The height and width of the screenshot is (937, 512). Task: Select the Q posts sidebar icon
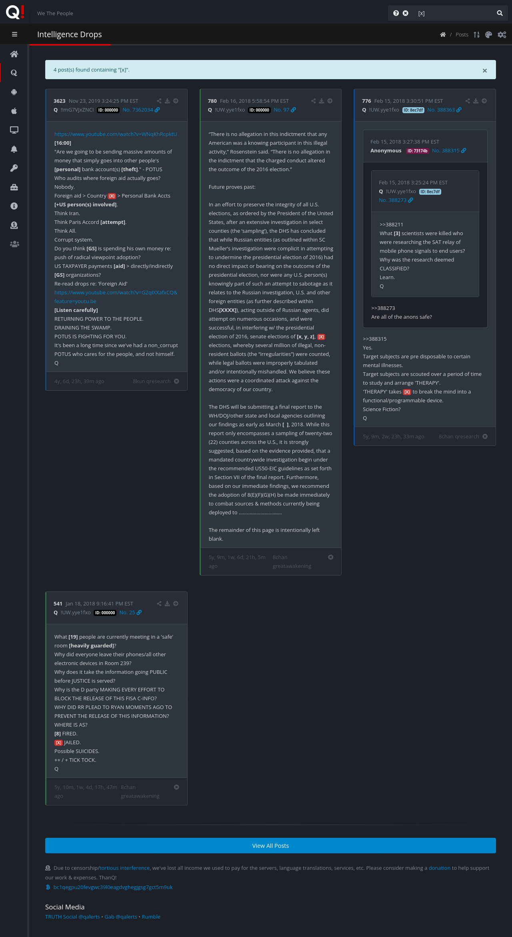pyautogui.click(x=14, y=73)
